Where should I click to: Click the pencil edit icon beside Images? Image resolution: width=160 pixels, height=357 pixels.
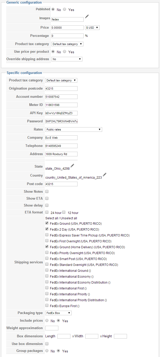click(87, 16)
